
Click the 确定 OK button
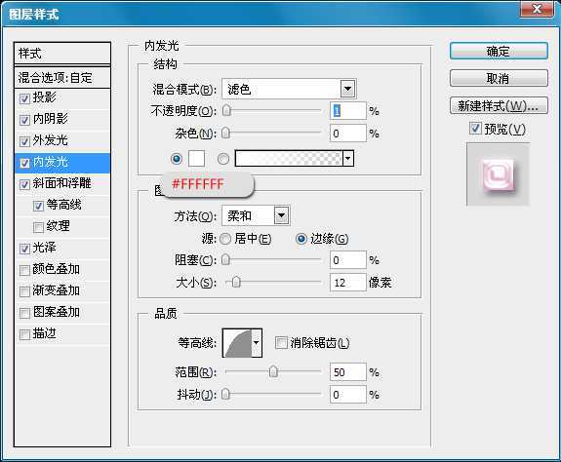499,51
